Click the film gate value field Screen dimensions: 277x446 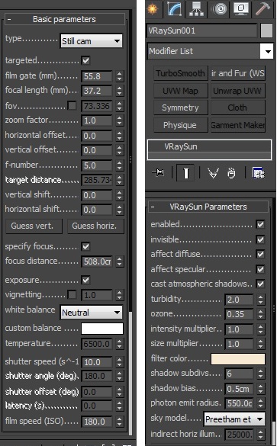(97, 76)
